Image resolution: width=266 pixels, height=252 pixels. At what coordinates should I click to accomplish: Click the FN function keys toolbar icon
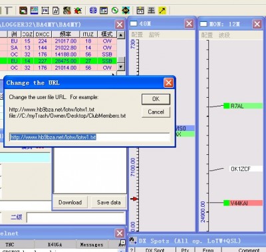click(x=45, y=11)
